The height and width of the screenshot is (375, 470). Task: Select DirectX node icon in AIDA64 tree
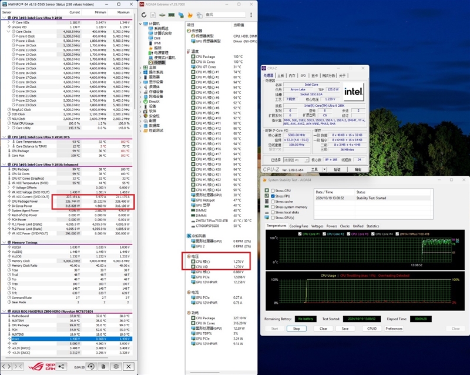(146, 102)
